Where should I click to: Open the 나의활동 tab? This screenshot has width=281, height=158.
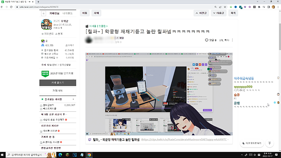pyautogui.click(x=67, y=13)
